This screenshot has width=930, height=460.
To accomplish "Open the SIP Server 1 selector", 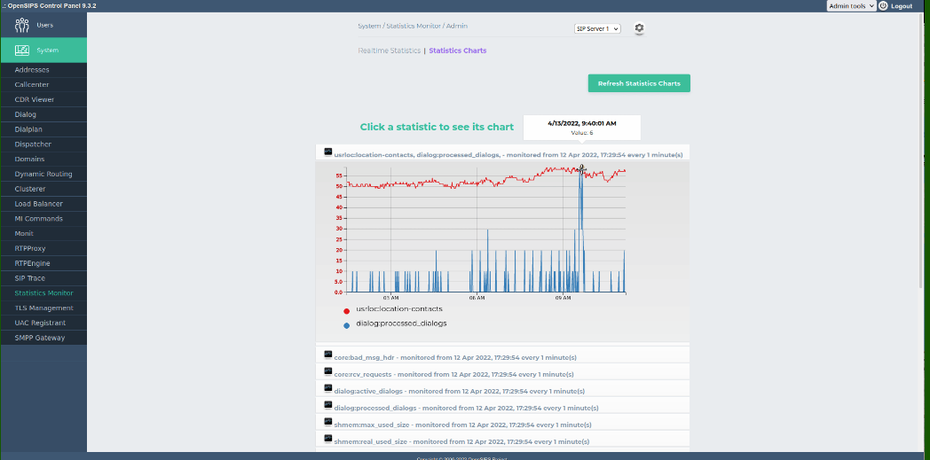I will pos(597,28).
